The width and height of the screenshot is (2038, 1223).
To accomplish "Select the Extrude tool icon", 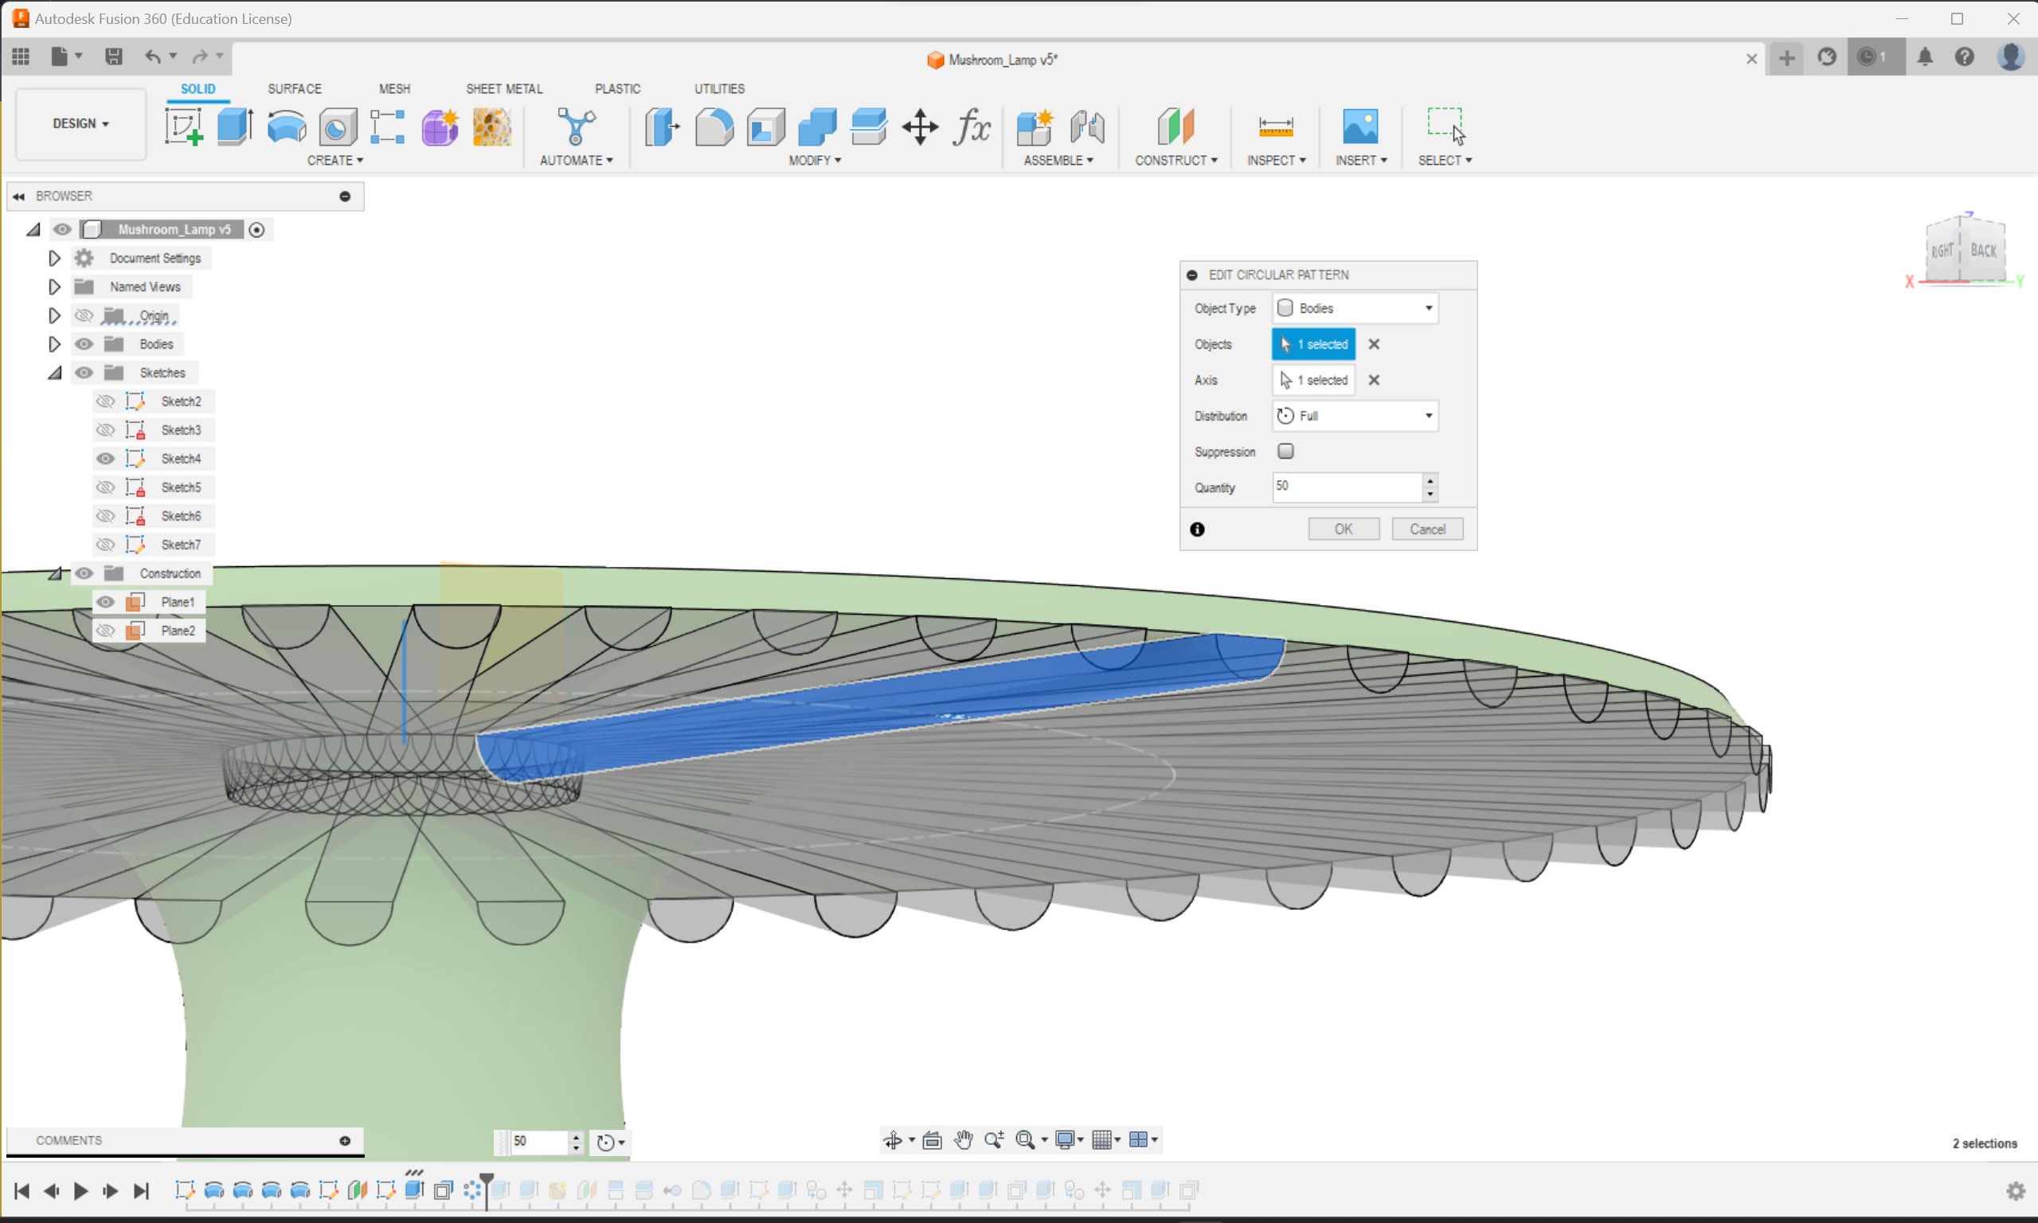I will click(235, 127).
